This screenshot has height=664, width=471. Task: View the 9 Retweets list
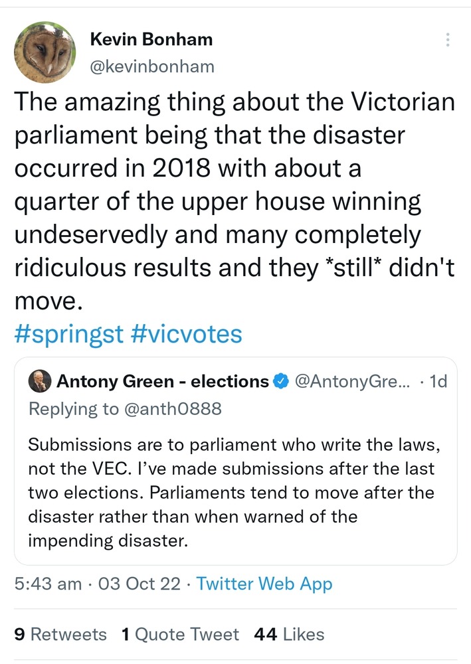(x=60, y=634)
